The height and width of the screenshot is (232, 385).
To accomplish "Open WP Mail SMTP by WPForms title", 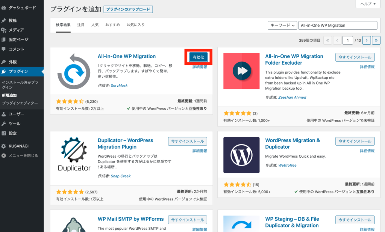I will pyautogui.click(x=130, y=219).
